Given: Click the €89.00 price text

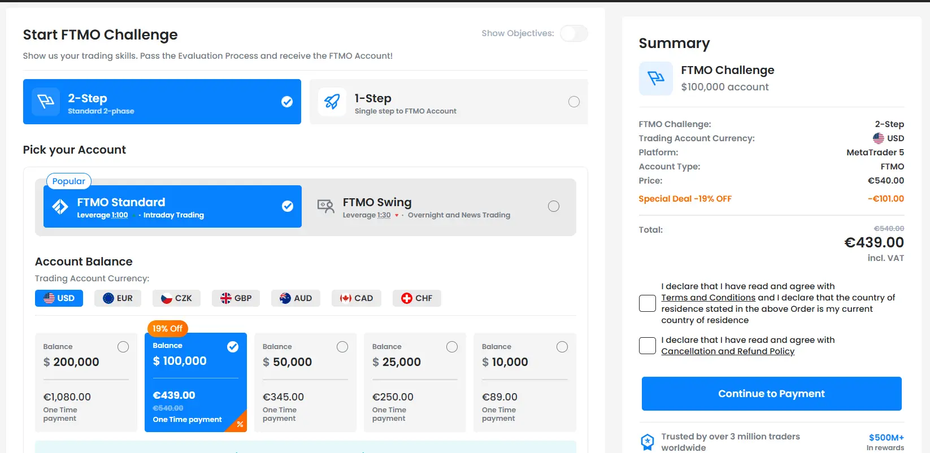Looking at the screenshot, I should click(499, 397).
